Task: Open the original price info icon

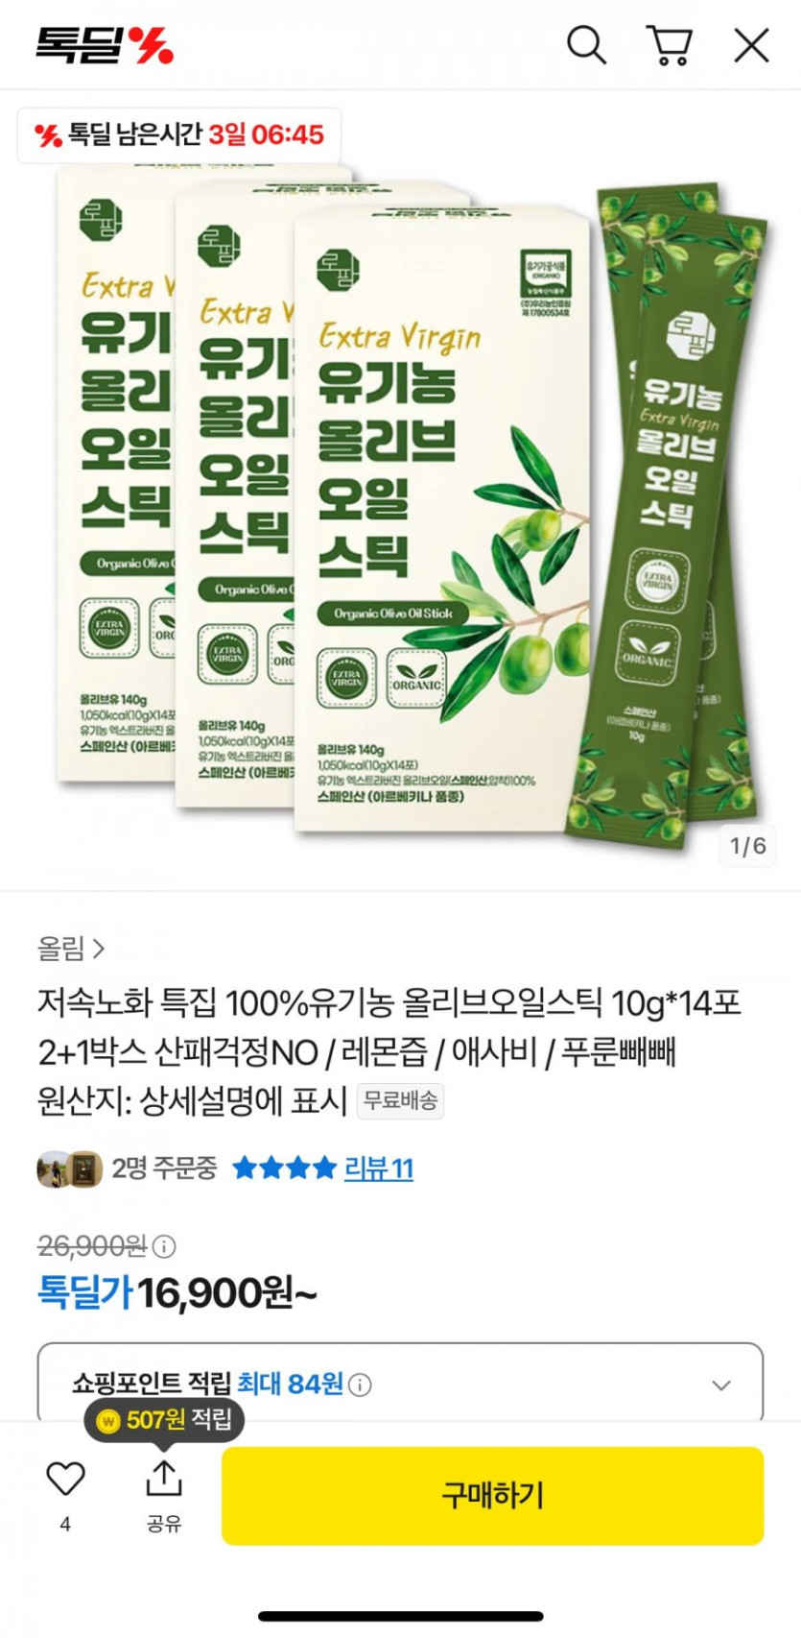Action: [x=165, y=1246]
